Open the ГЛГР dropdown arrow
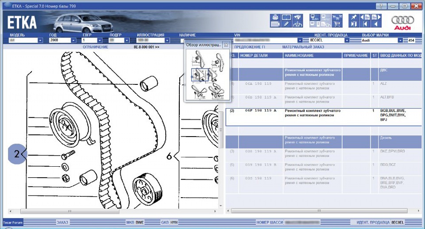Viewport: 425px width, 229px height. coord(100,40)
